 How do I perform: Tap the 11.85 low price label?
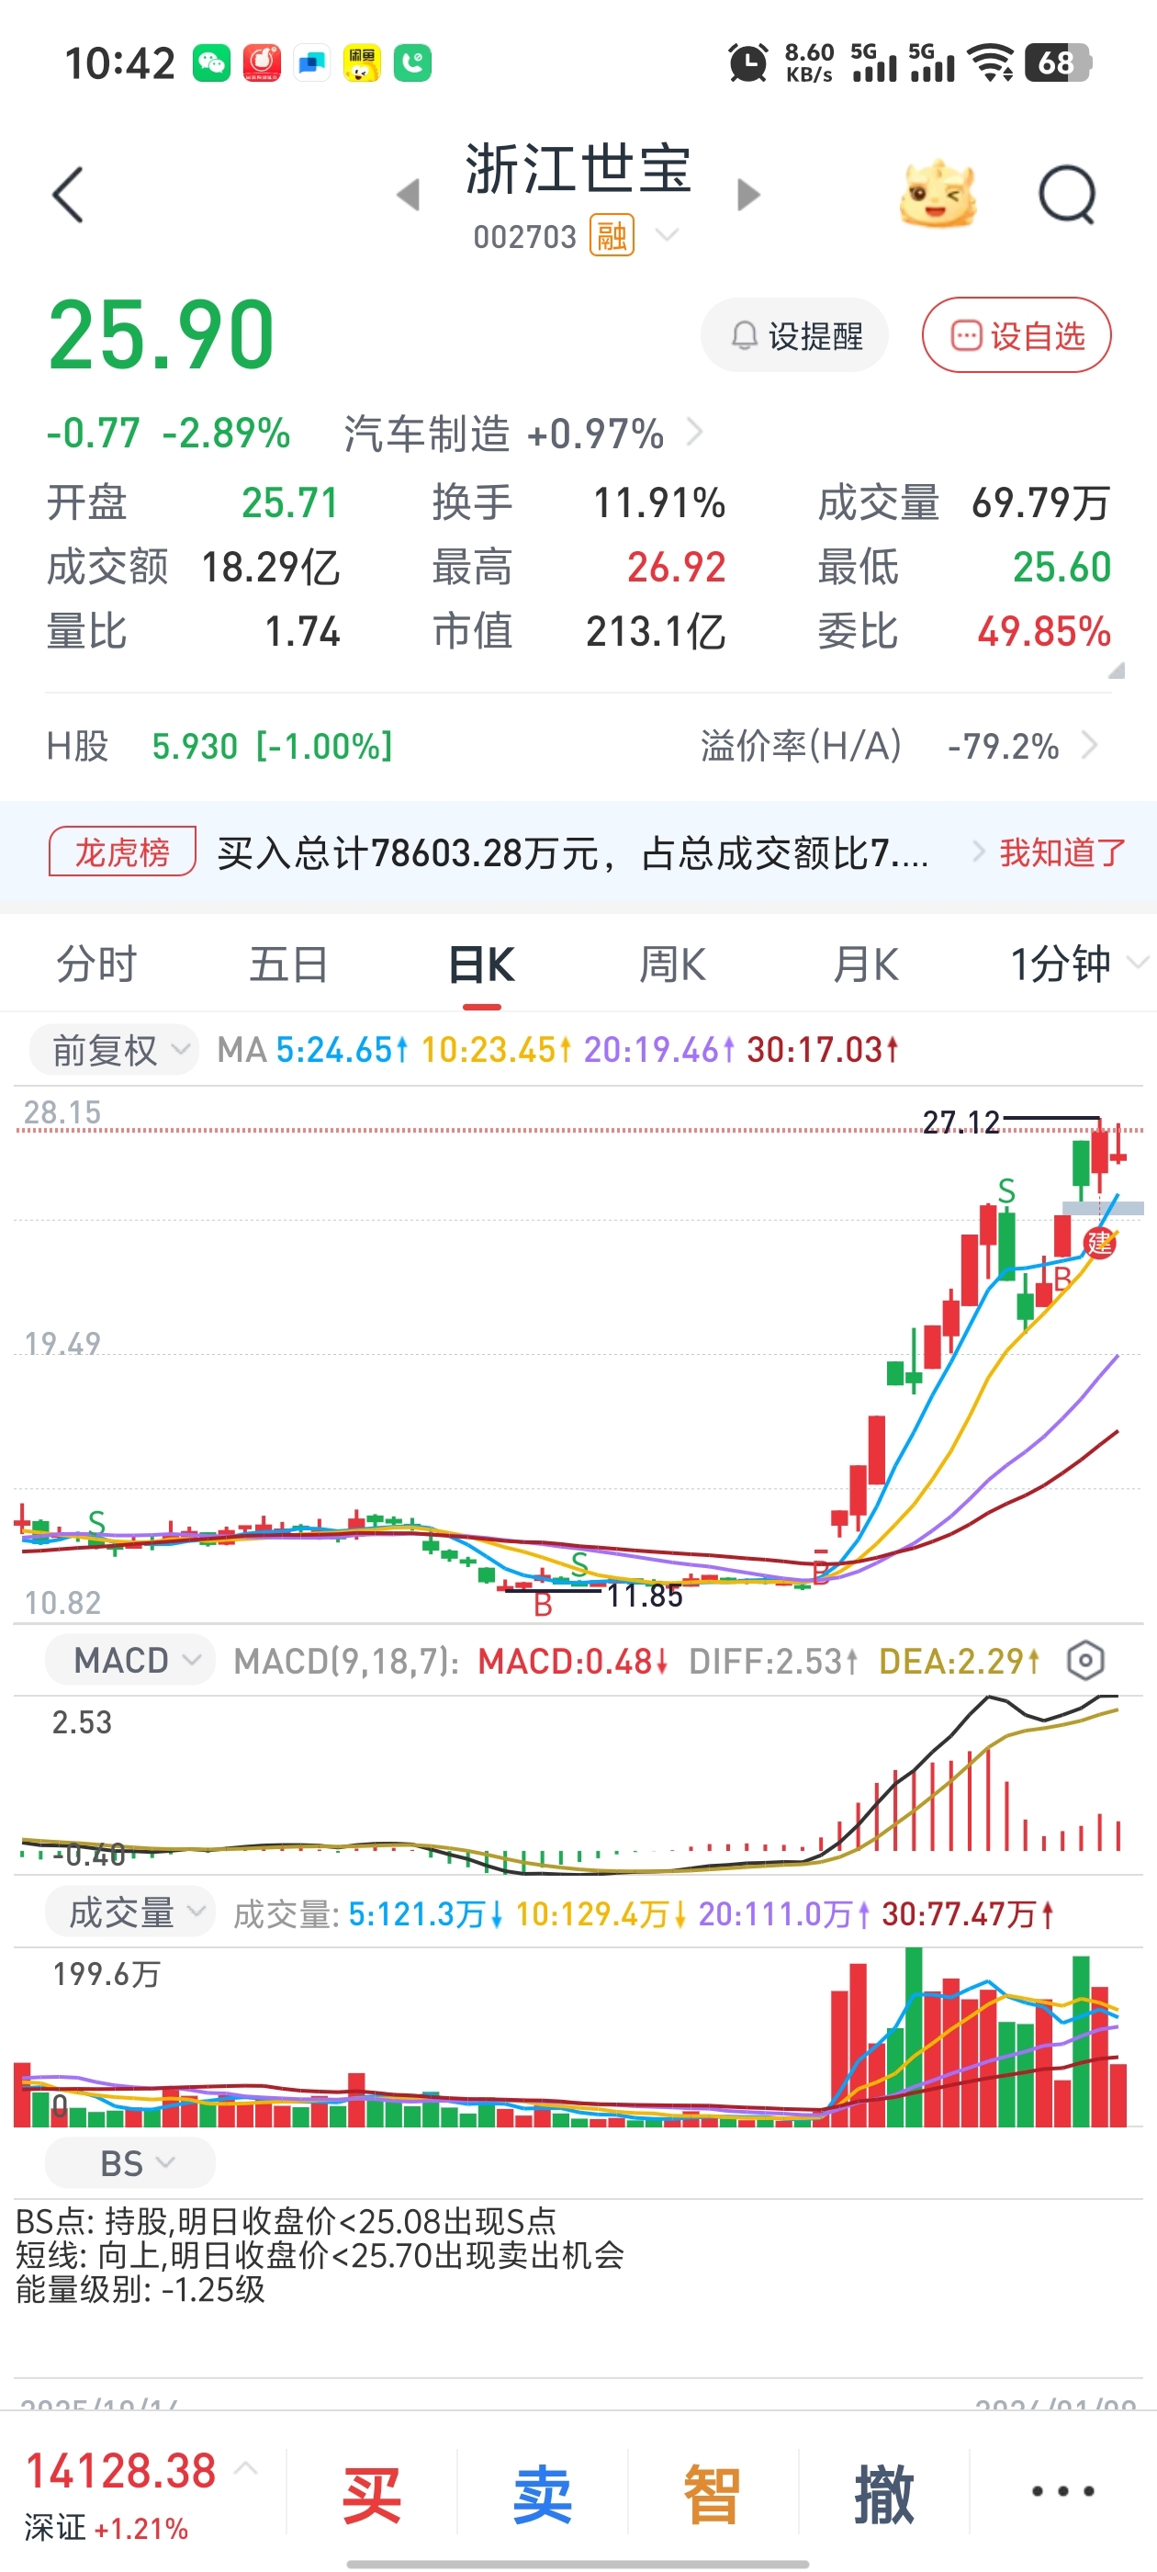tap(645, 1596)
